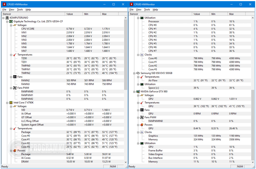The width and height of the screenshot is (256, 169).
Task: Click the Sensor column header in left window
Action: [x=33, y=14]
